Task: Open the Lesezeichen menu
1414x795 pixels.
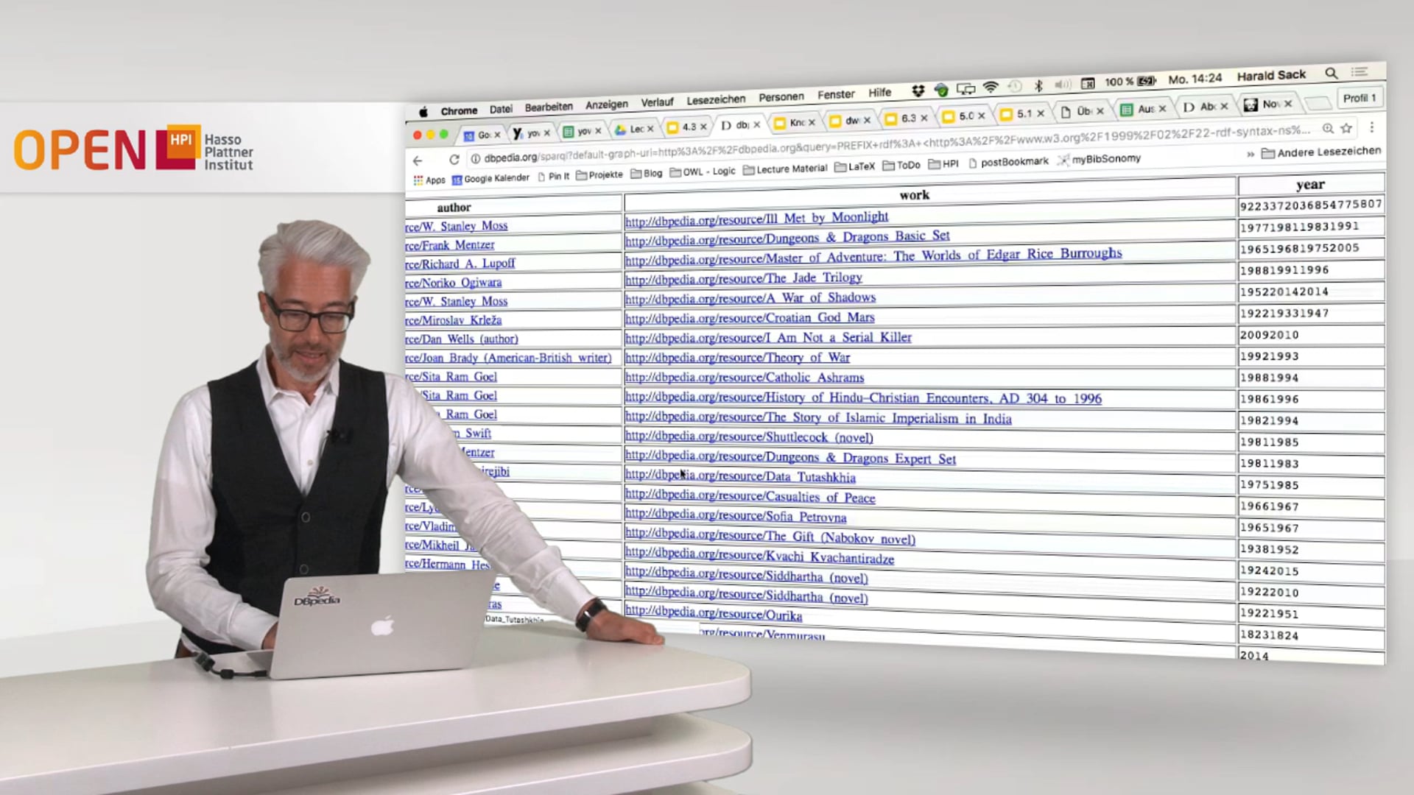Action: (716, 99)
